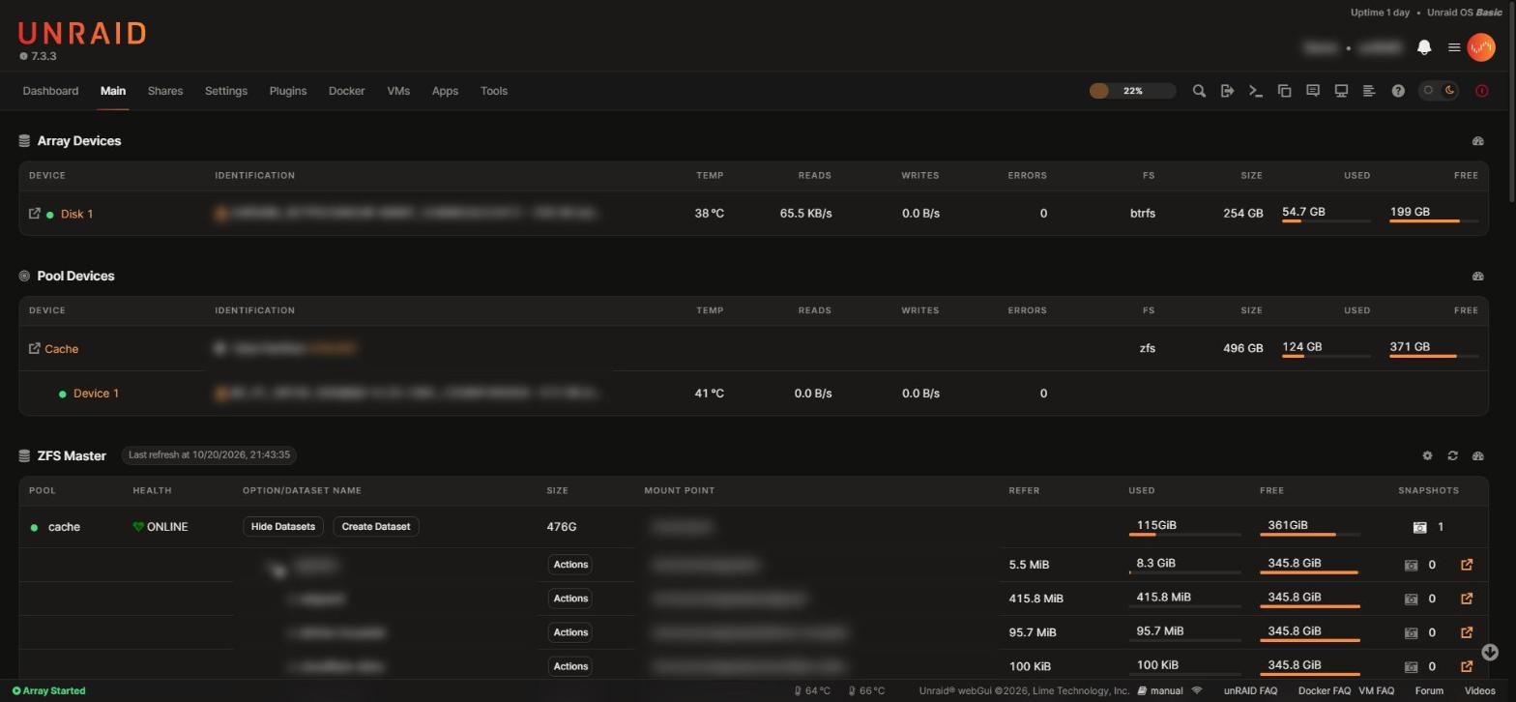Open the manual link in footer
Image resolution: width=1516 pixels, height=702 pixels.
[1160, 691]
